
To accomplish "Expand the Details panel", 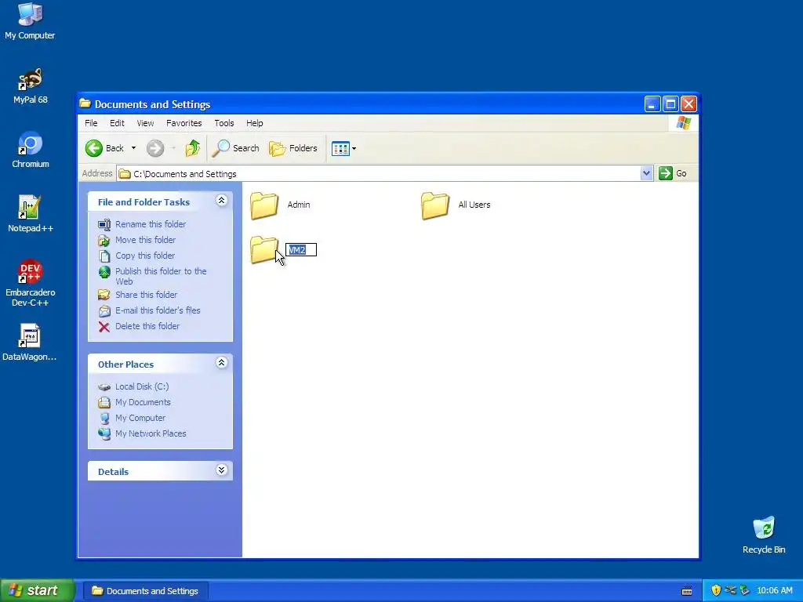I will click(221, 470).
